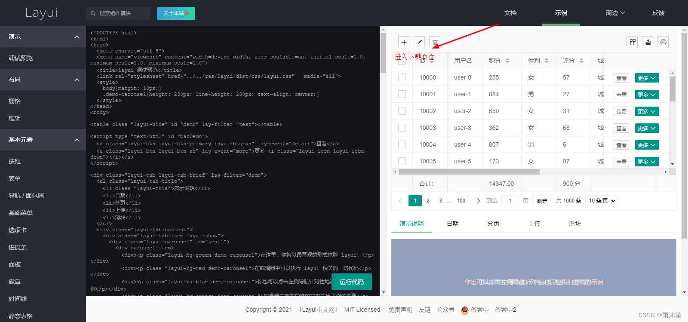
Task: Open the 友链 footer link
Action: 424,310
